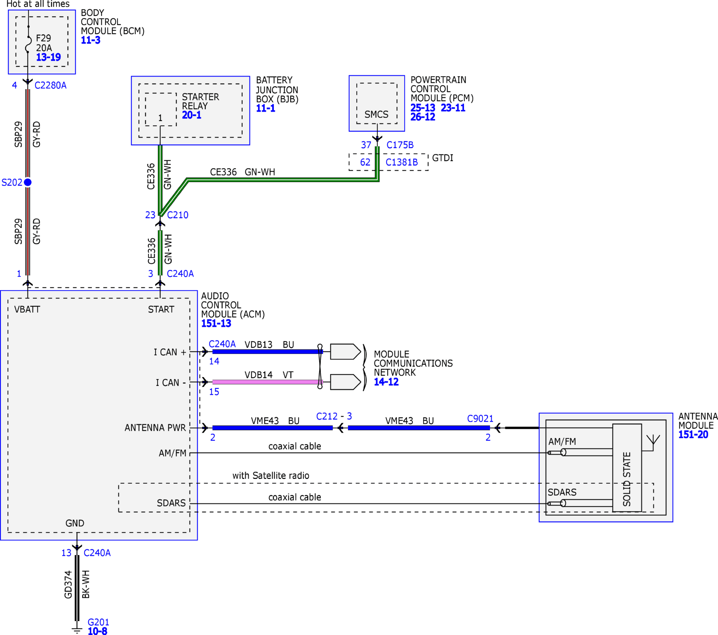This screenshot has width=718, height=635.
Task: Open the 151-20 Antenna Module reference
Action: (693, 435)
